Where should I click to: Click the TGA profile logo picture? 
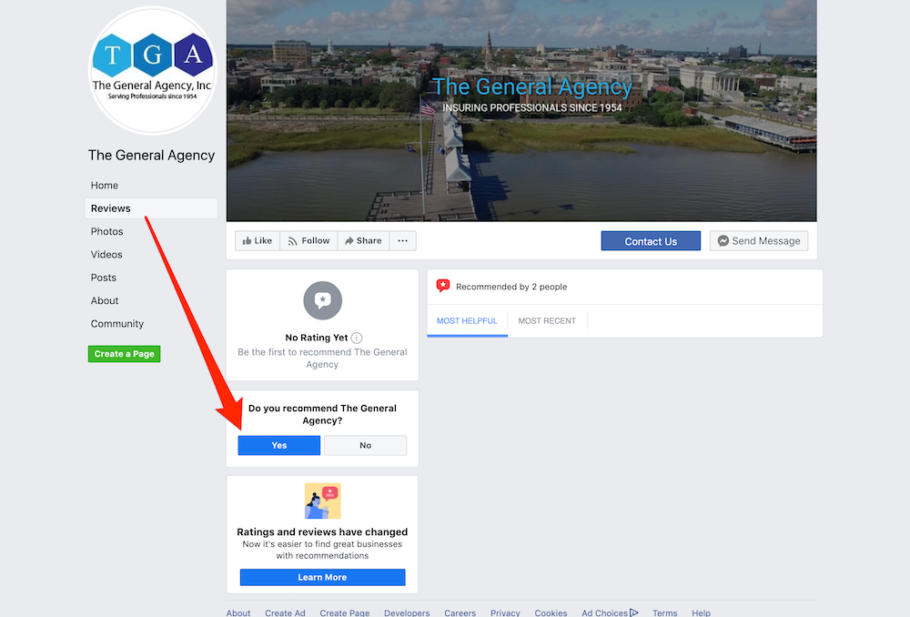[x=152, y=71]
